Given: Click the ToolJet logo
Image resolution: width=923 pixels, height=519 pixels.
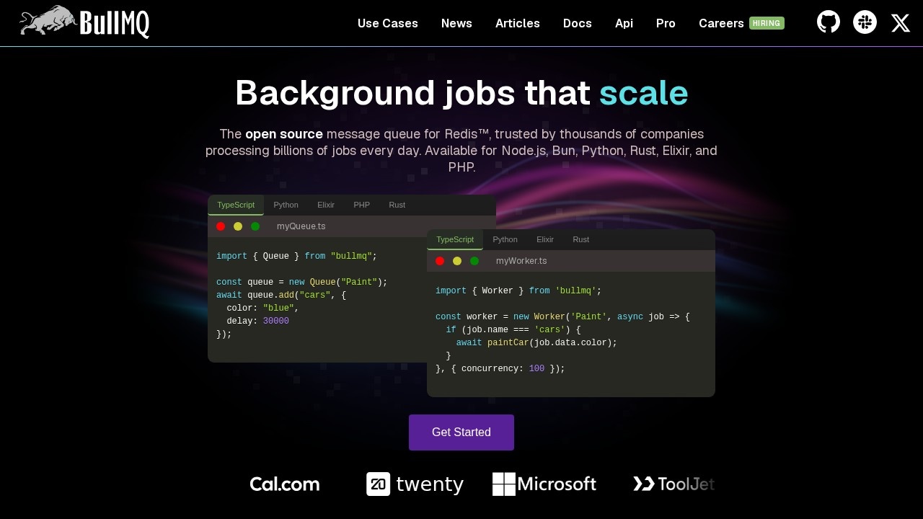Looking at the screenshot, I should [x=674, y=484].
